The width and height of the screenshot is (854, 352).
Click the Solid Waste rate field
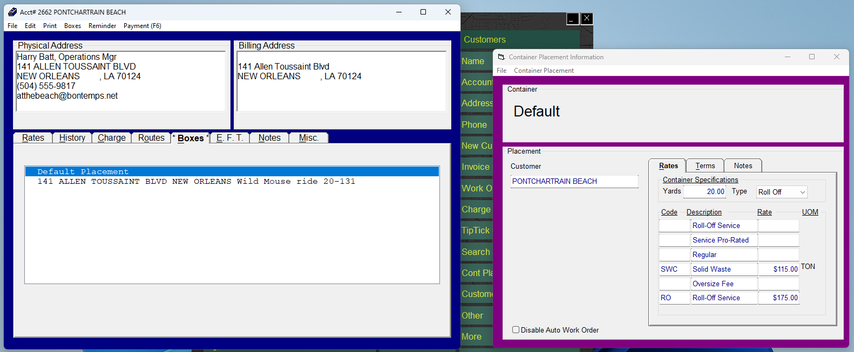point(778,269)
